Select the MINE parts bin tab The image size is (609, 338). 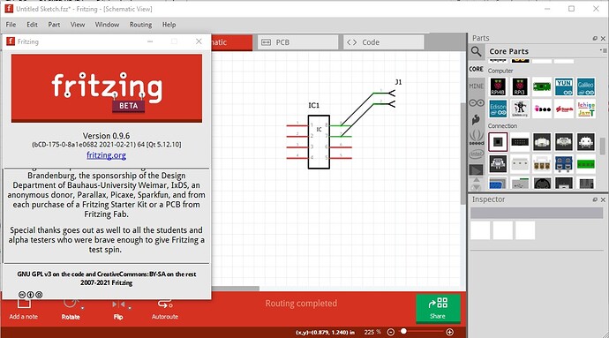(477, 86)
